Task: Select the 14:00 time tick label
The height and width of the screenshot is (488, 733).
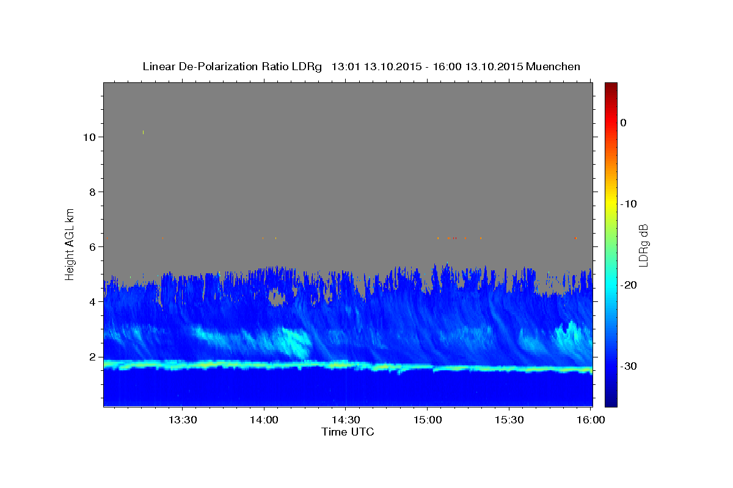Action: tap(264, 420)
